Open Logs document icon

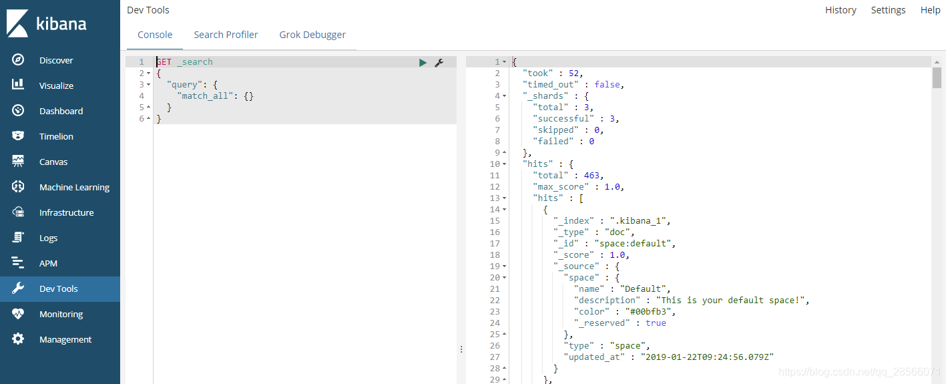coord(18,238)
